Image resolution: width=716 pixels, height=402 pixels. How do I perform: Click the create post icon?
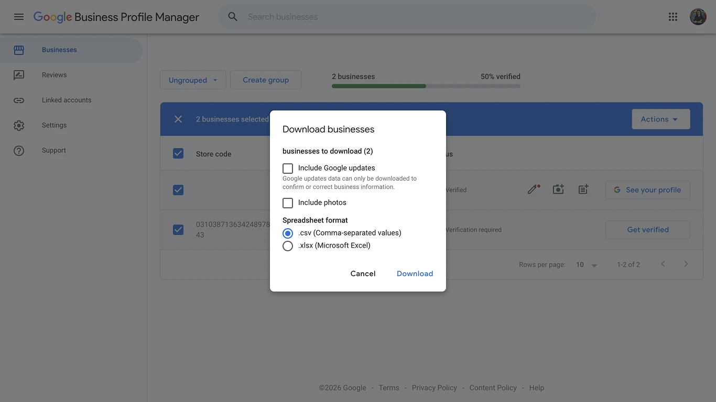[583, 189]
